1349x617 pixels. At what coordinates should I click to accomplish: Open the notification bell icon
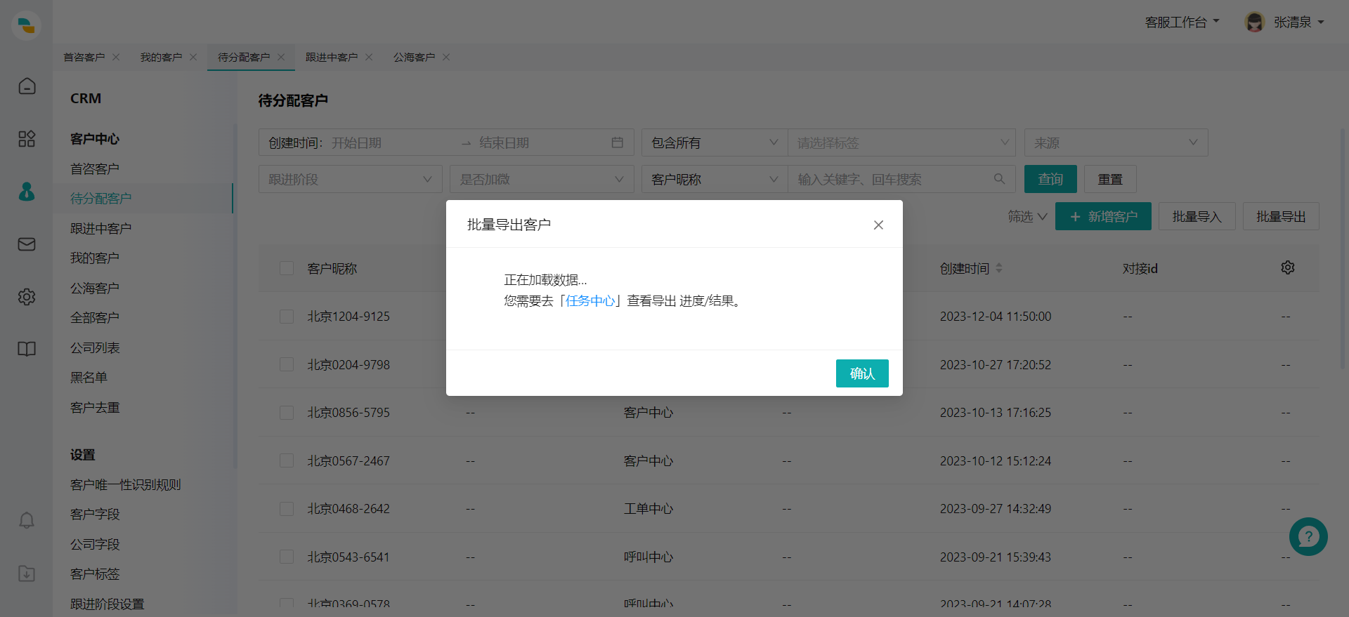[x=27, y=520]
